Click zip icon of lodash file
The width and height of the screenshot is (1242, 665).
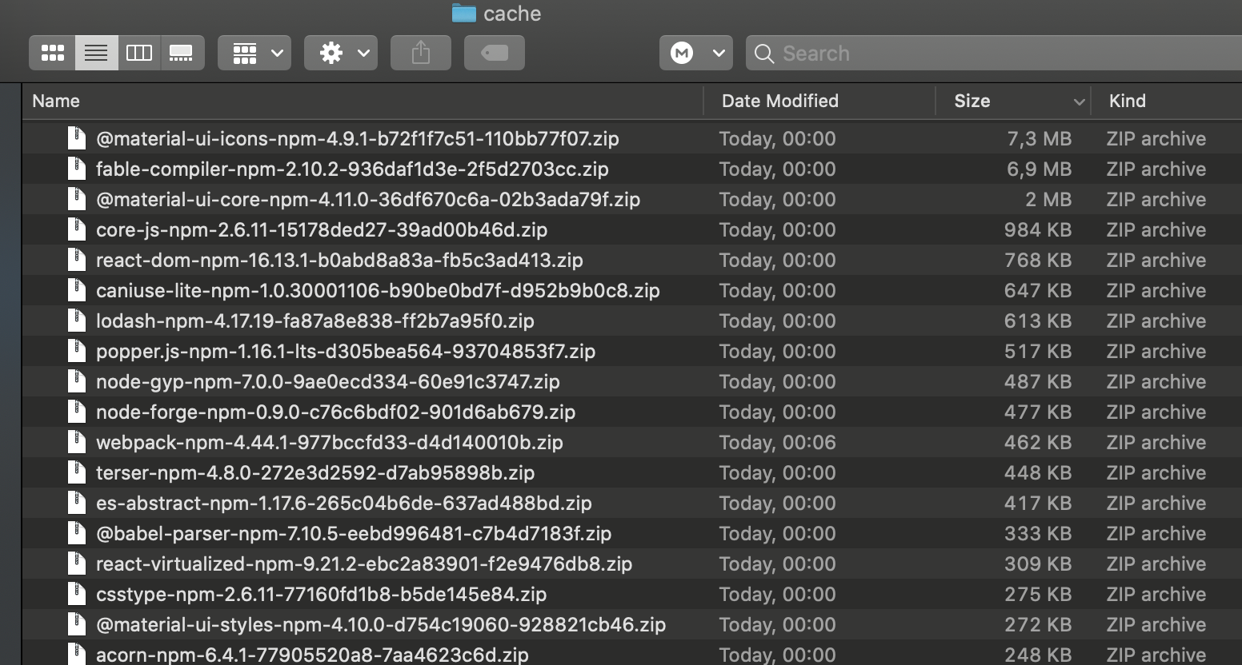77,321
